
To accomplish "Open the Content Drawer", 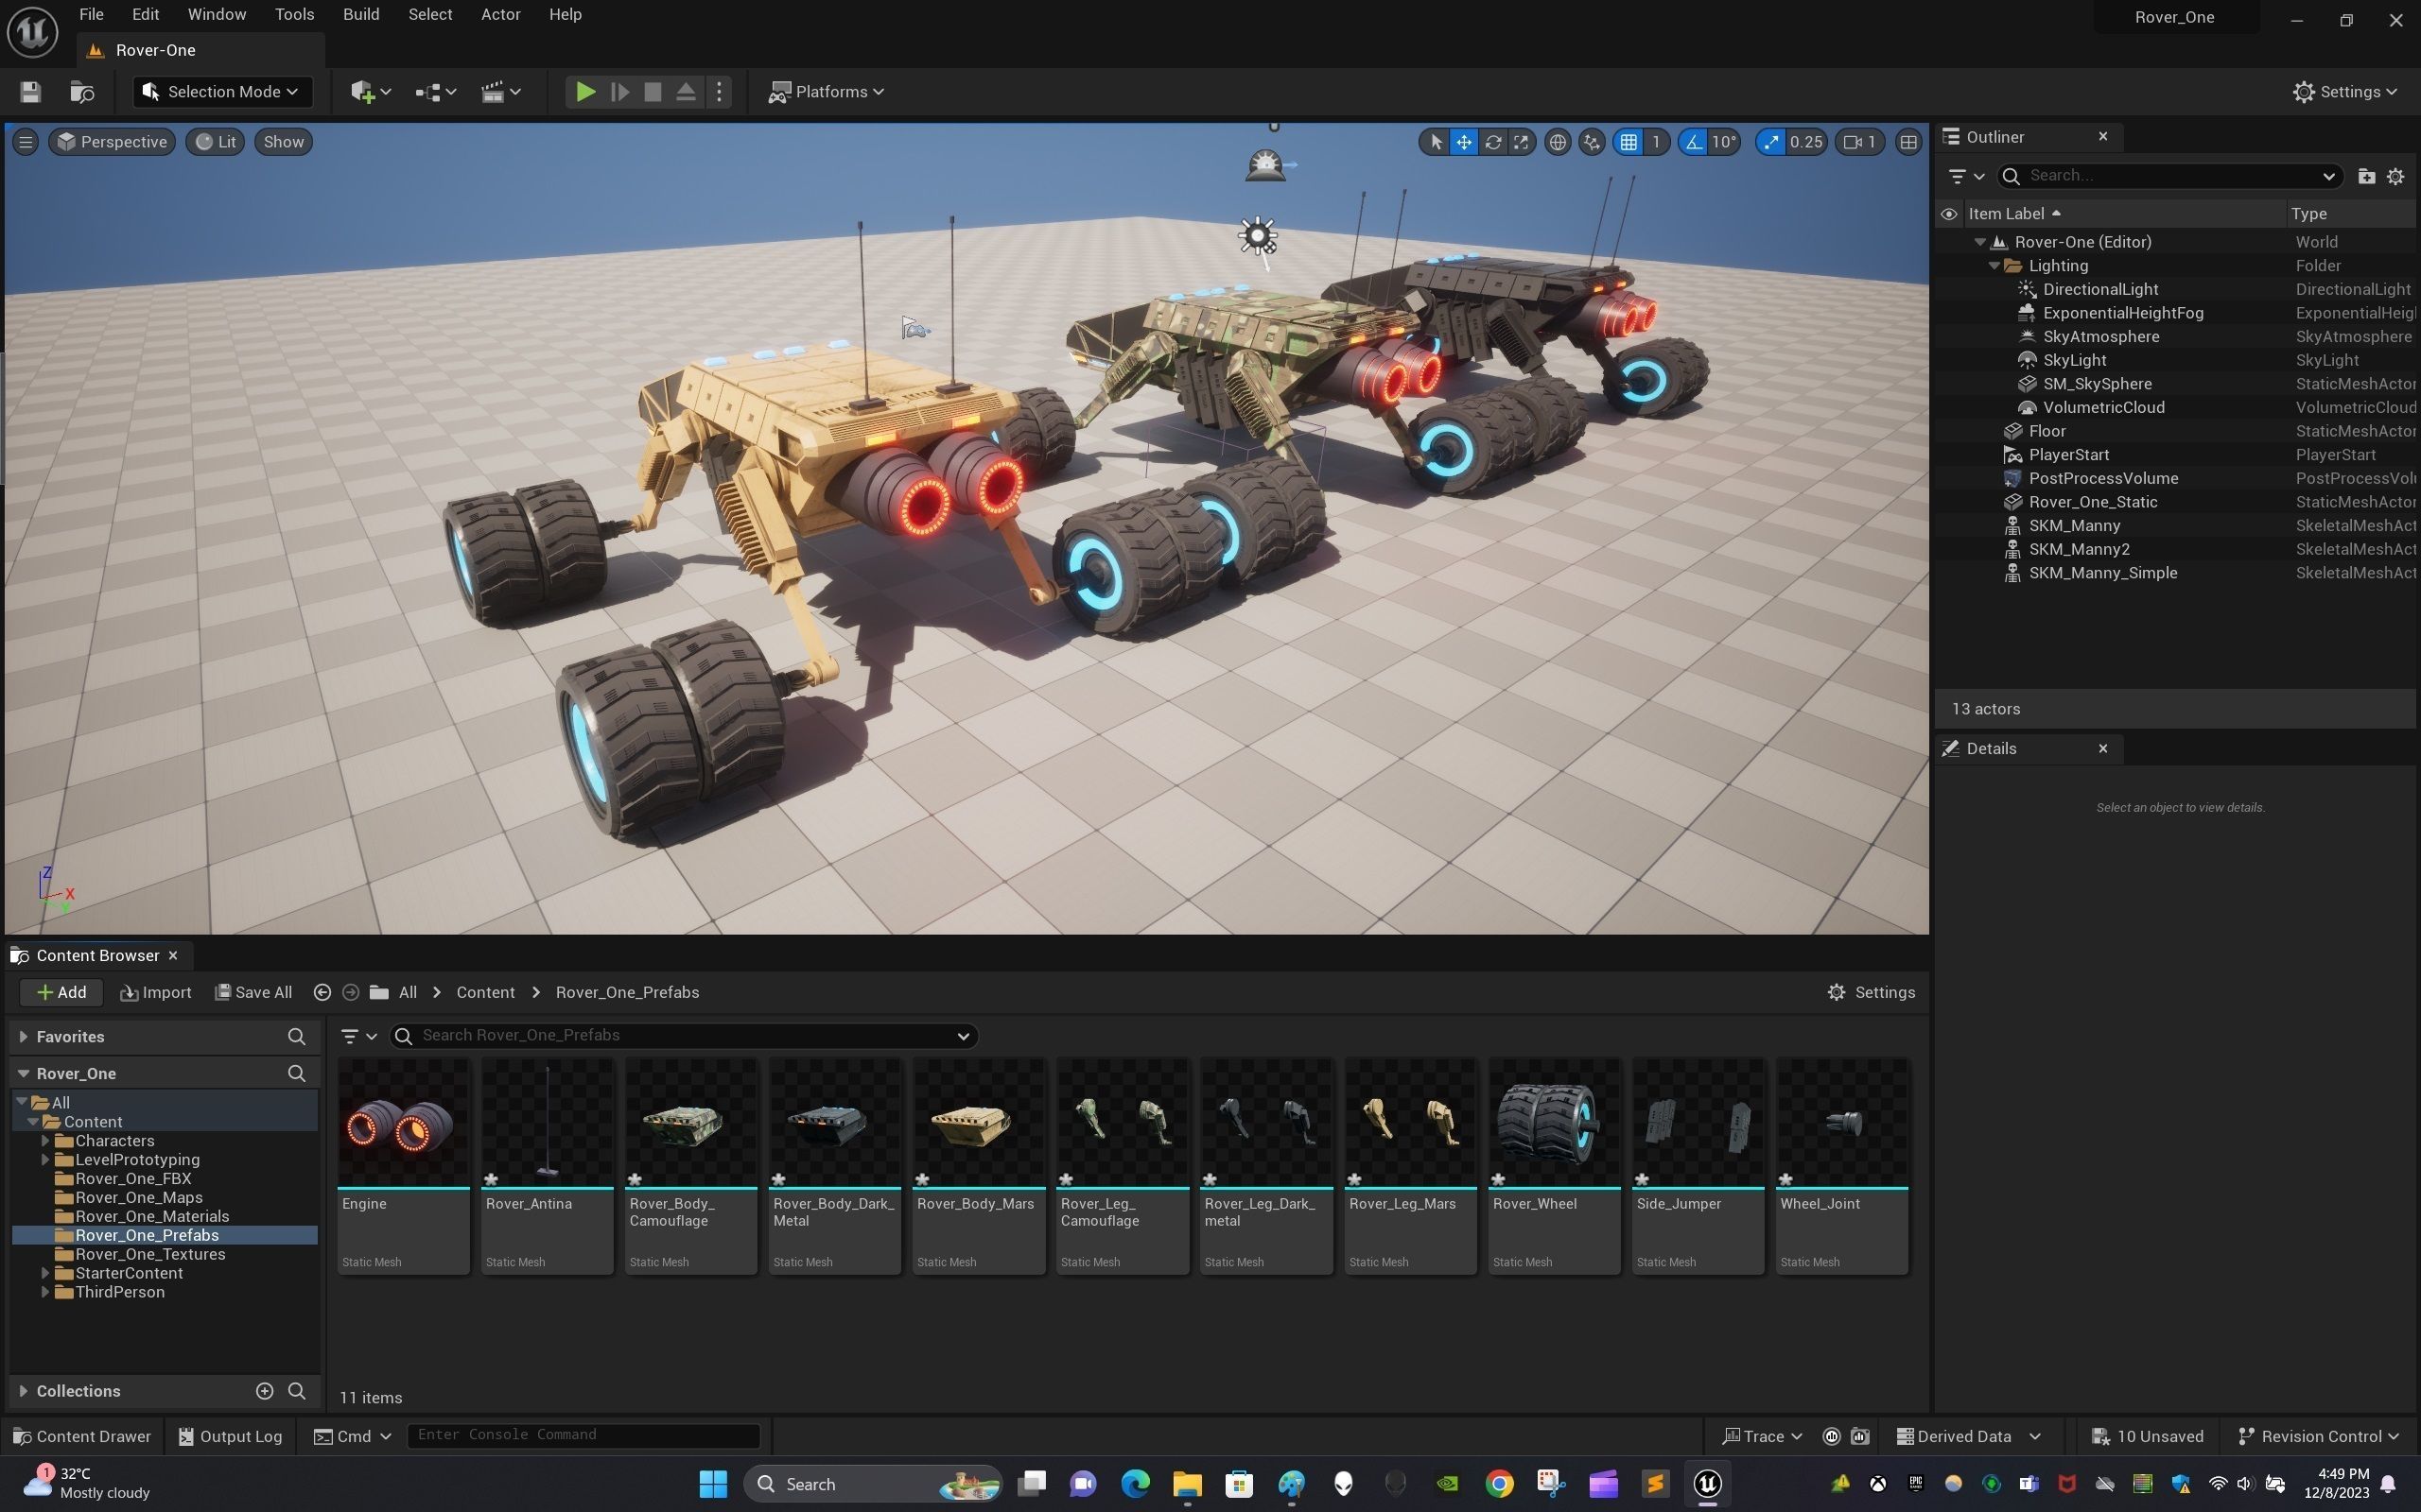I will pyautogui.click(x=82, y=1436).
